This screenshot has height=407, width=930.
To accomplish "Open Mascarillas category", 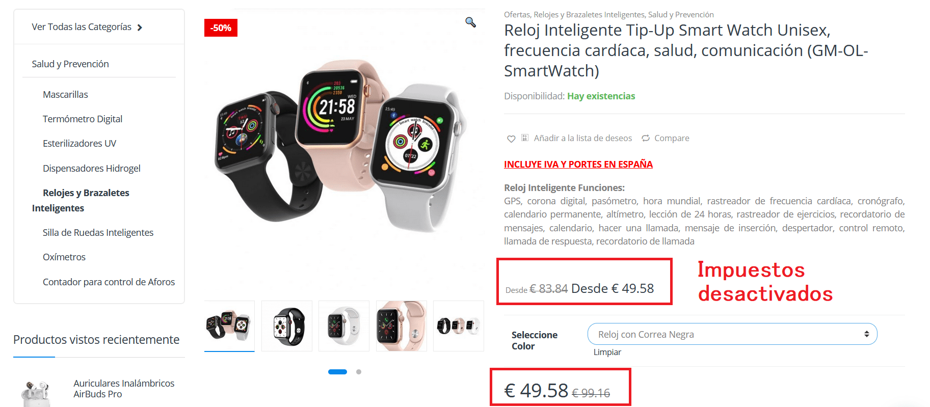I will point(65,94).
